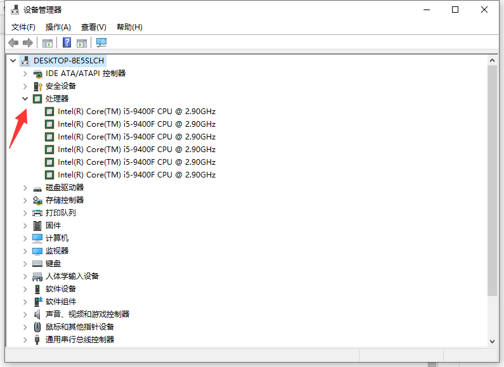Screen dimensions: 504x367
Task: Click the scrollbar down arrow
Action: tap(492, 341)
